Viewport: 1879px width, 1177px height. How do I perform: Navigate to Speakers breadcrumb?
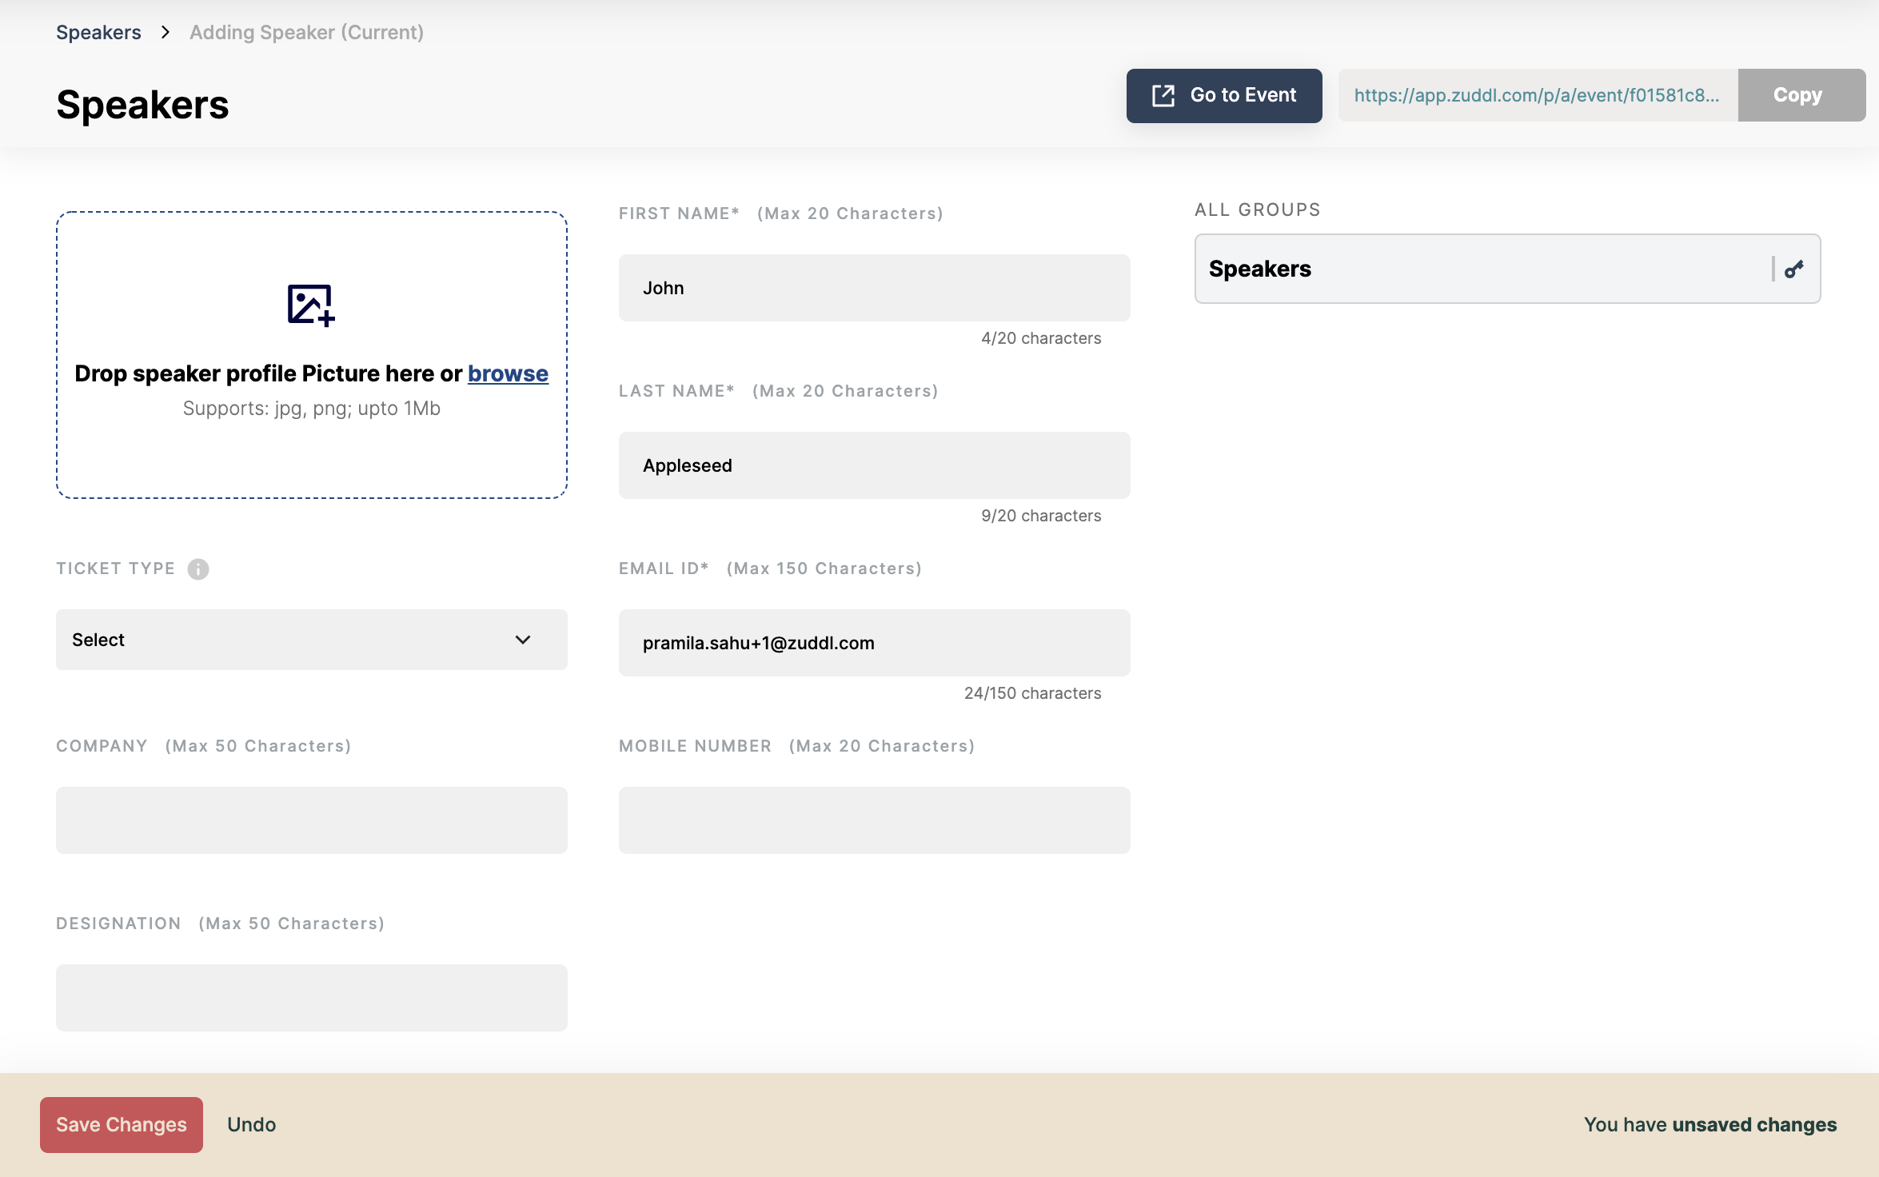[x=98, y=32]
